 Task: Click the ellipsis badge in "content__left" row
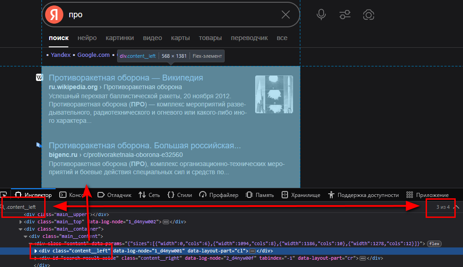252,251
